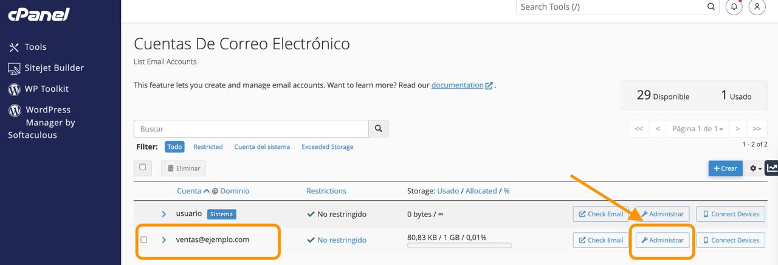Sort by Storage percent (%)
778x265 pixels.
pyautogui.click(x=506, y=191)
